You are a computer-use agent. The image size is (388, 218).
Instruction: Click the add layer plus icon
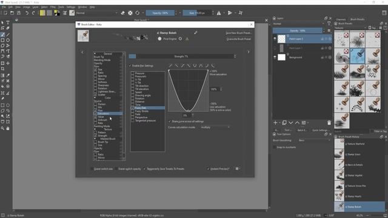(x=275, y=122)
